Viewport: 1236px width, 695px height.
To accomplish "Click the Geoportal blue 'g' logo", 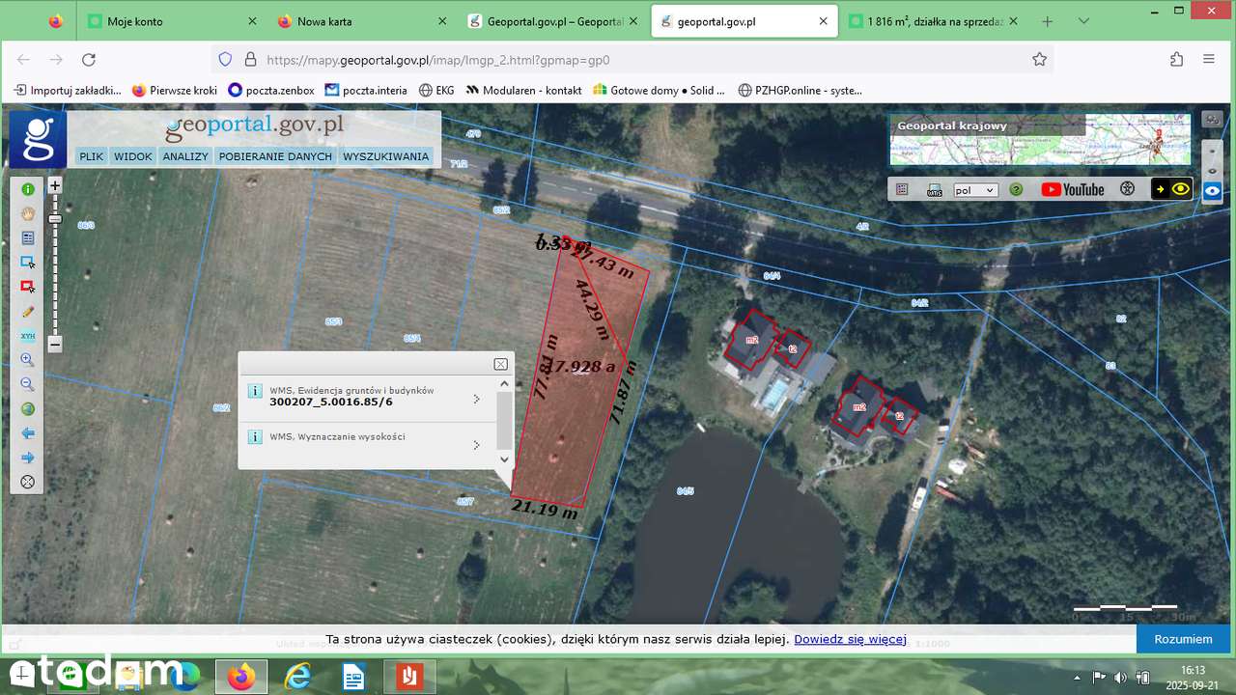I will 38,140.
